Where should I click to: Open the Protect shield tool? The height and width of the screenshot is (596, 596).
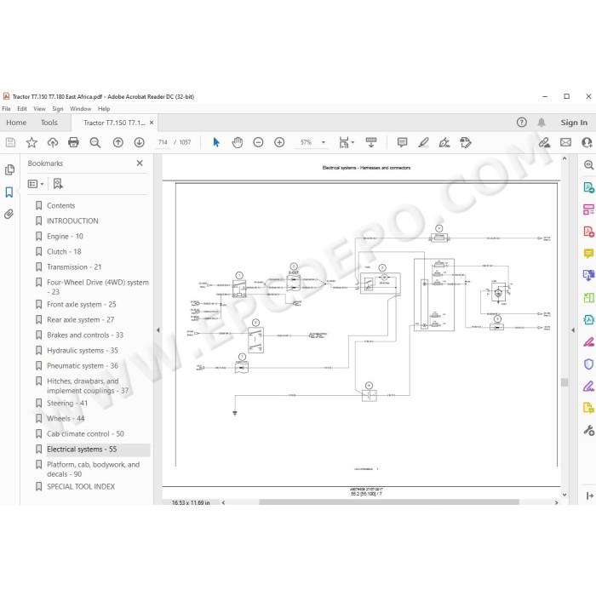[x=588, y=364]
